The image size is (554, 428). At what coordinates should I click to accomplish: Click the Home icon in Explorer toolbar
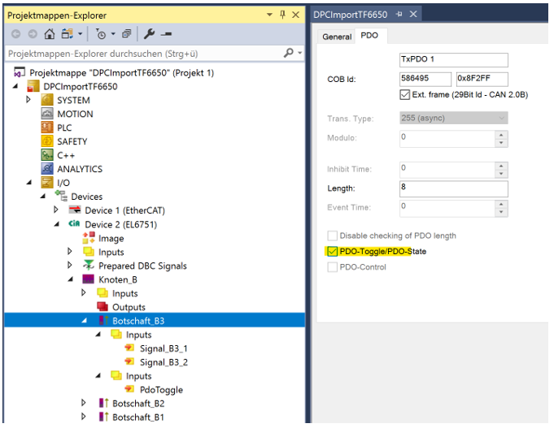[50, 34]
